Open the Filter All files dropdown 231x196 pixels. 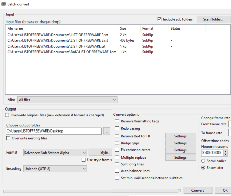67,100
